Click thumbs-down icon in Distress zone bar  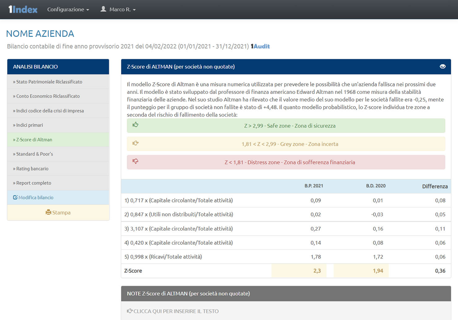135,161
